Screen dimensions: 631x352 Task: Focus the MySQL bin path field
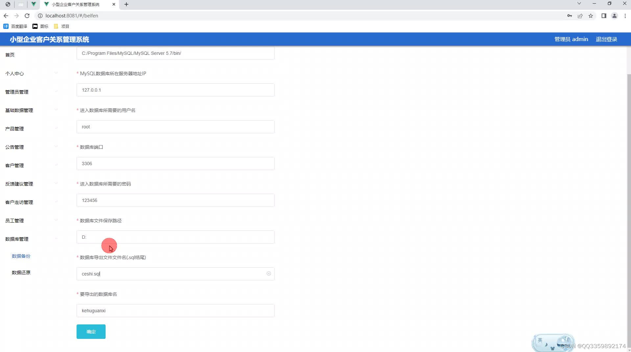175,53
